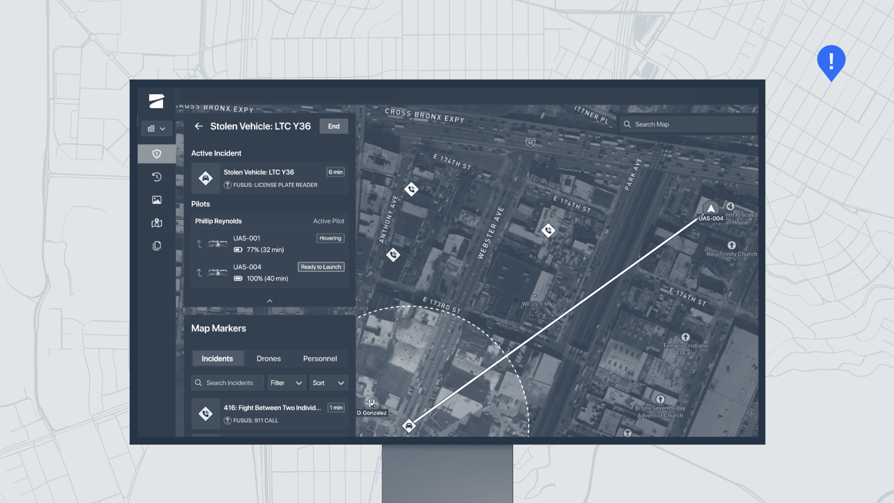Expand the organization selector dropdown in sidebar
The width and height of the screenshot is (894, 503).
157,129
